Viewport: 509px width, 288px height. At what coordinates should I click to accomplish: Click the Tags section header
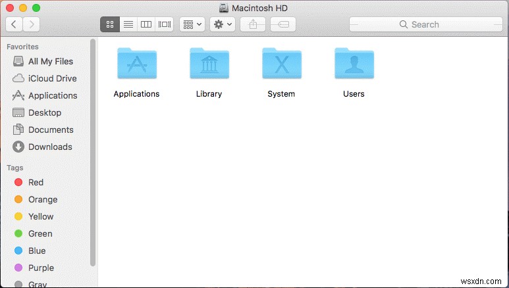tap(15, 168)
